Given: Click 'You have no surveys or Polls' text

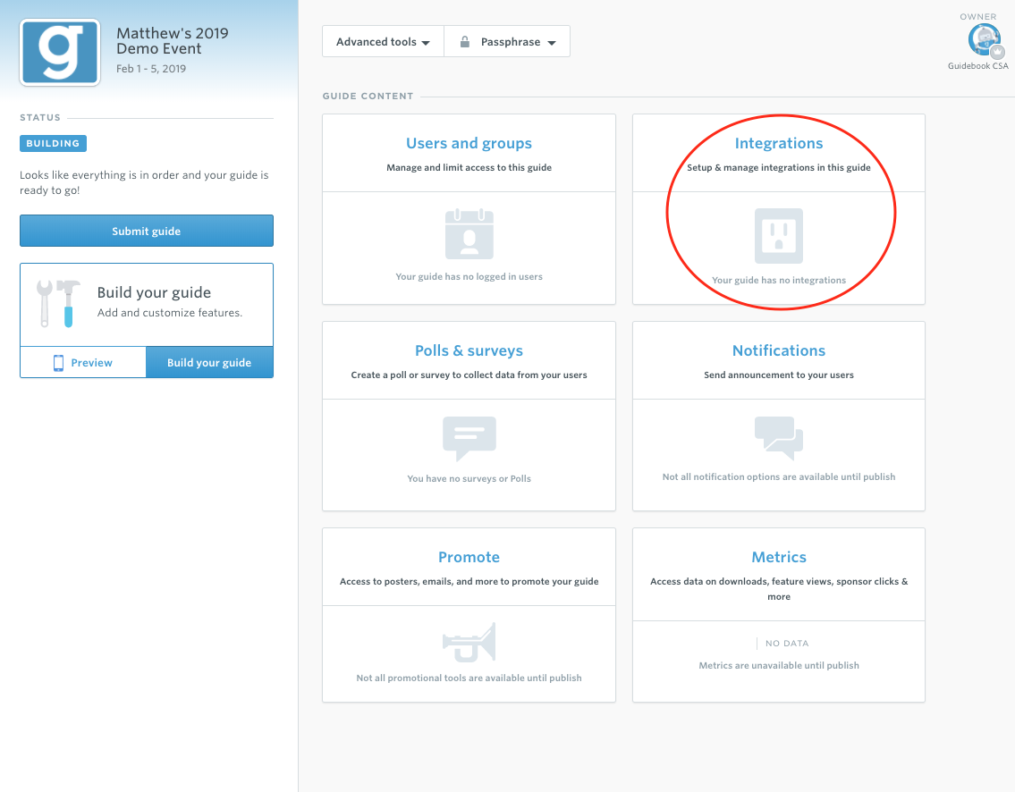Looking at the screenshot, I should click(469, 479).
